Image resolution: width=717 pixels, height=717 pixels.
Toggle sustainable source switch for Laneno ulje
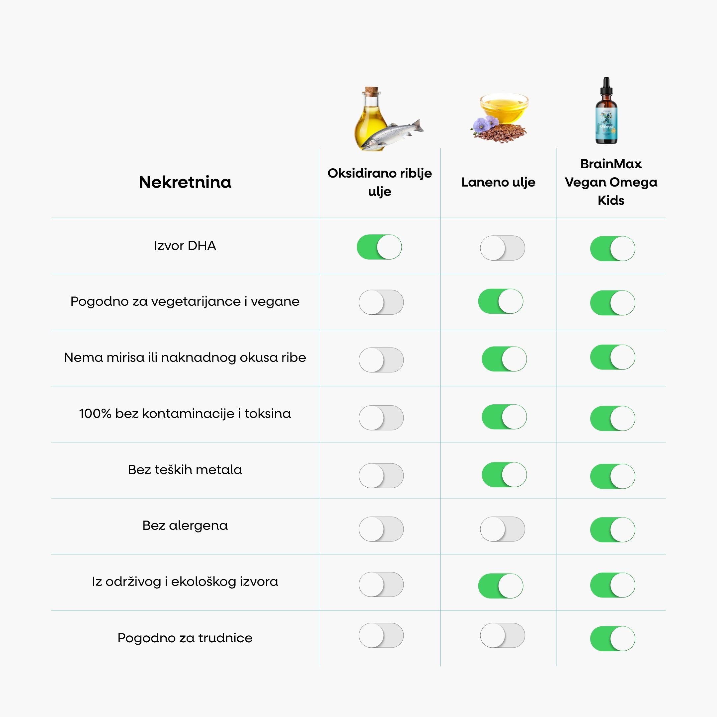point(501,586)
